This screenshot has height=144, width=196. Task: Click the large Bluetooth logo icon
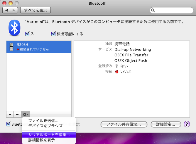click(x=14, y=28)
